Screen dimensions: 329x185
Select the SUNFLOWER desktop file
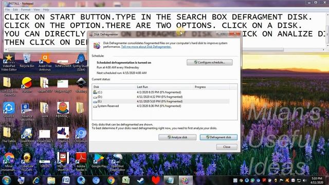click(x=63, y=63)
